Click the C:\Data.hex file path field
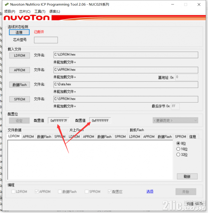208x213 pixels. [126, 85]
